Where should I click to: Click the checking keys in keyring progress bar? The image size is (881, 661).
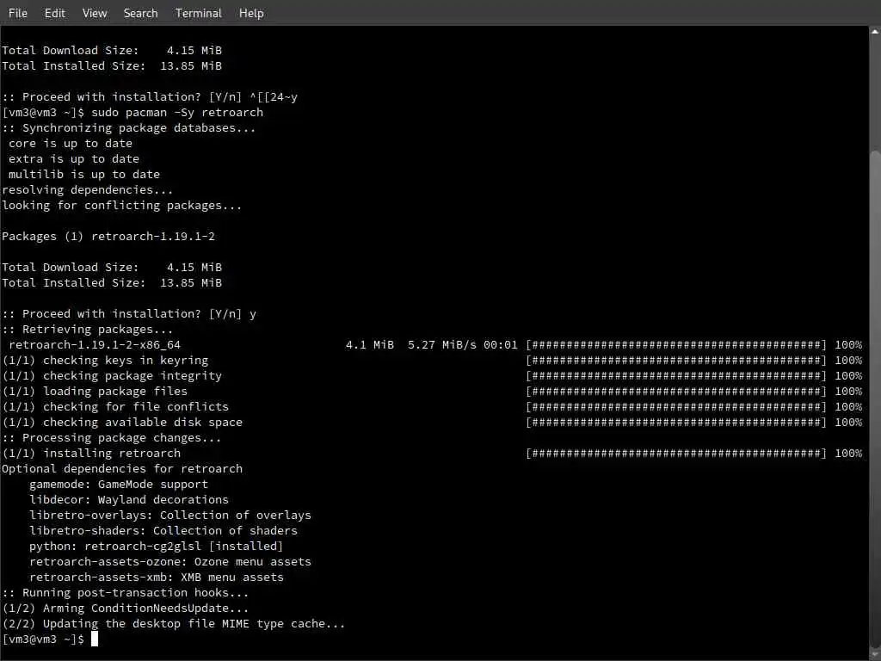pyautogui.click(x=676, y=361)
